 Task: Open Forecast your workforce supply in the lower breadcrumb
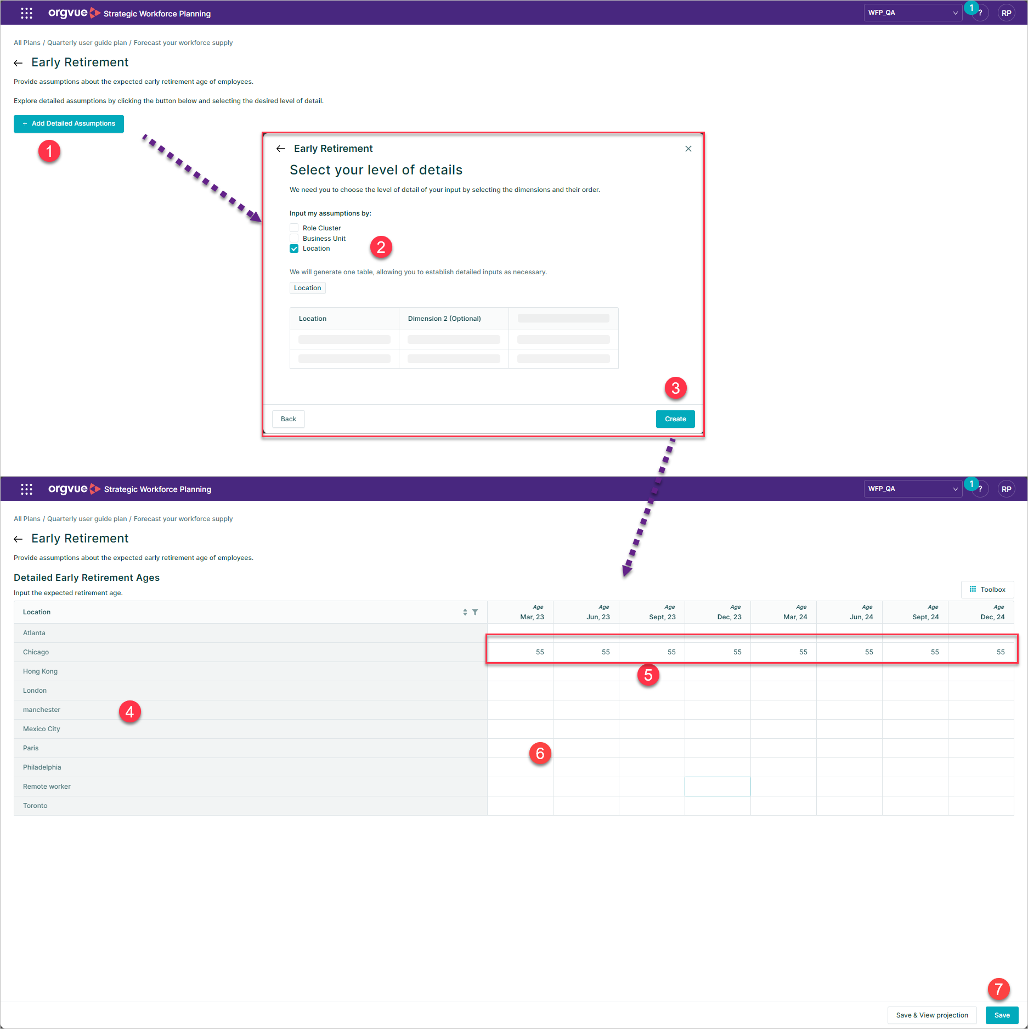183,519
